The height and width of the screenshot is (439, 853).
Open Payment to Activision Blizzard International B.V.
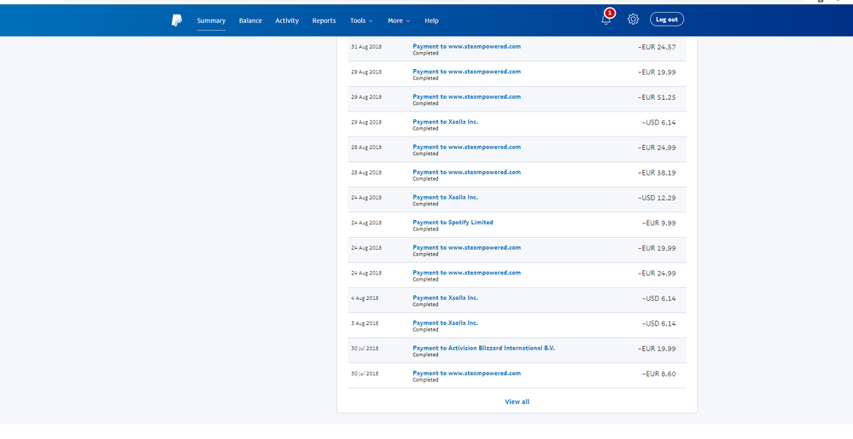click(x=483, y=348)
